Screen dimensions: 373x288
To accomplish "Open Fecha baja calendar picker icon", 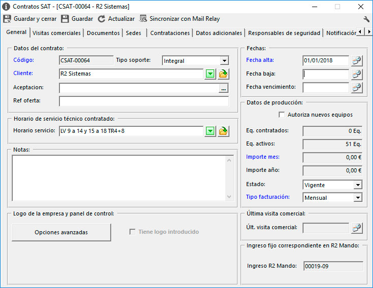I will click(x=357, y=74).
